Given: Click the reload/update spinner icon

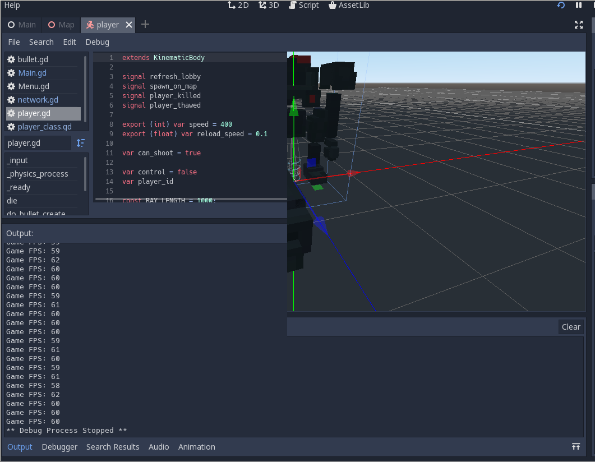Looking at the screenshot, I should pyautogui.click(x=561, y=5).
